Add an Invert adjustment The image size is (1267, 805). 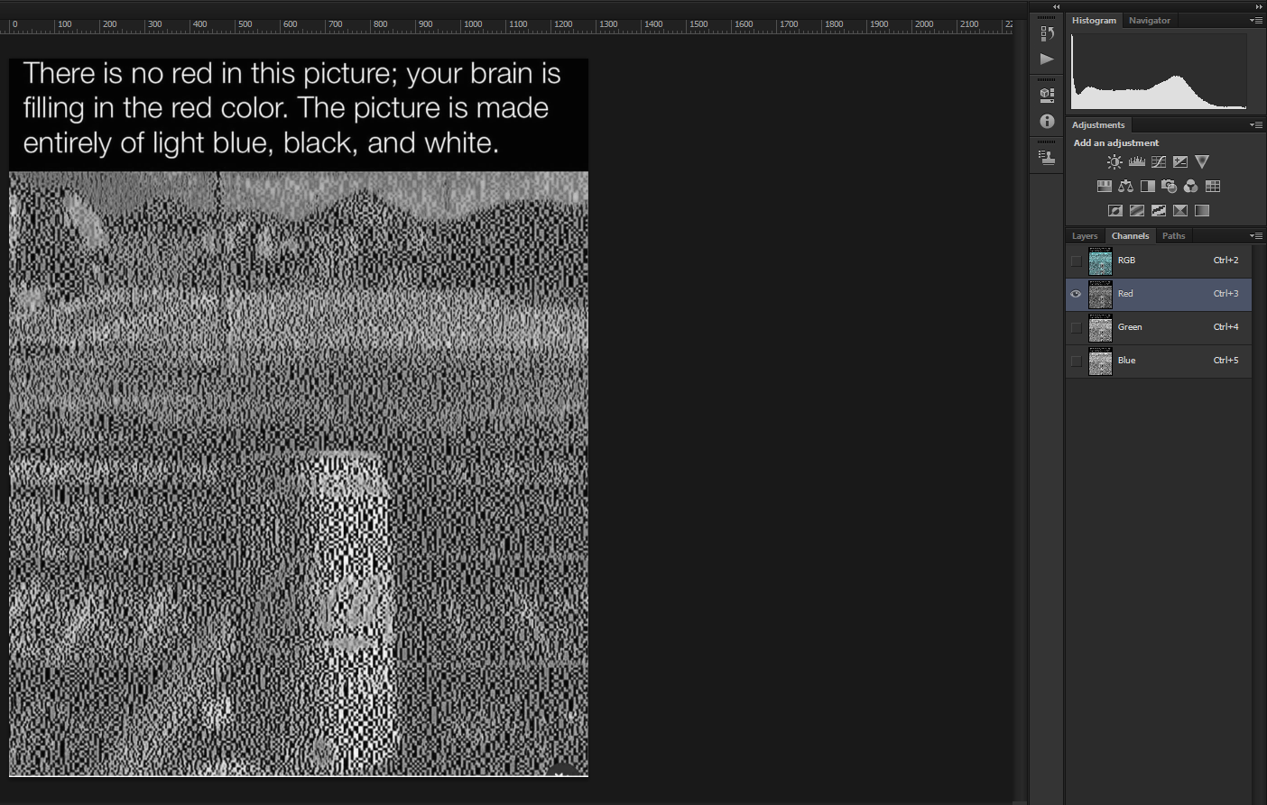click(x=1114, y=211)
